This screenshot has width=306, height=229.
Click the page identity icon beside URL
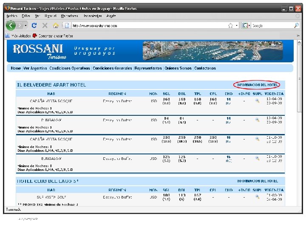pos(67,25)
